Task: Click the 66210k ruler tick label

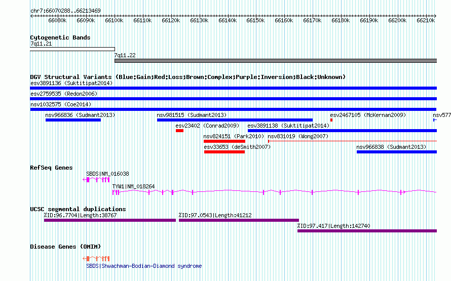Action: click(x=426, y=20)
